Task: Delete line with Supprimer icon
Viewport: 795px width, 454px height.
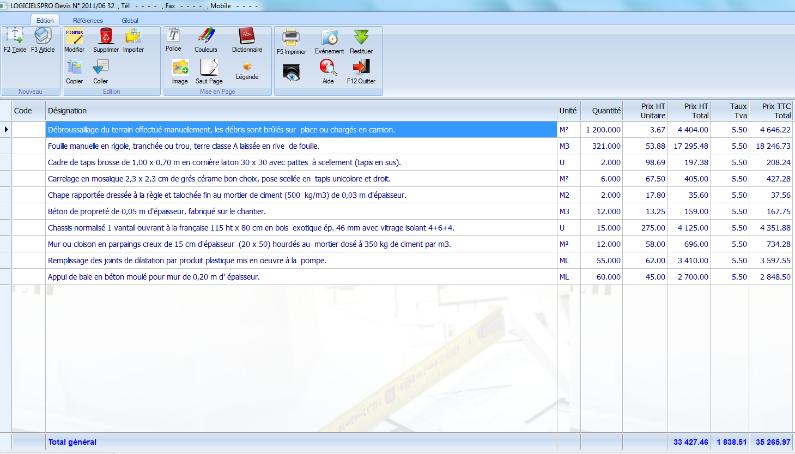Action: pyautogui.click(x=106, y=37)
